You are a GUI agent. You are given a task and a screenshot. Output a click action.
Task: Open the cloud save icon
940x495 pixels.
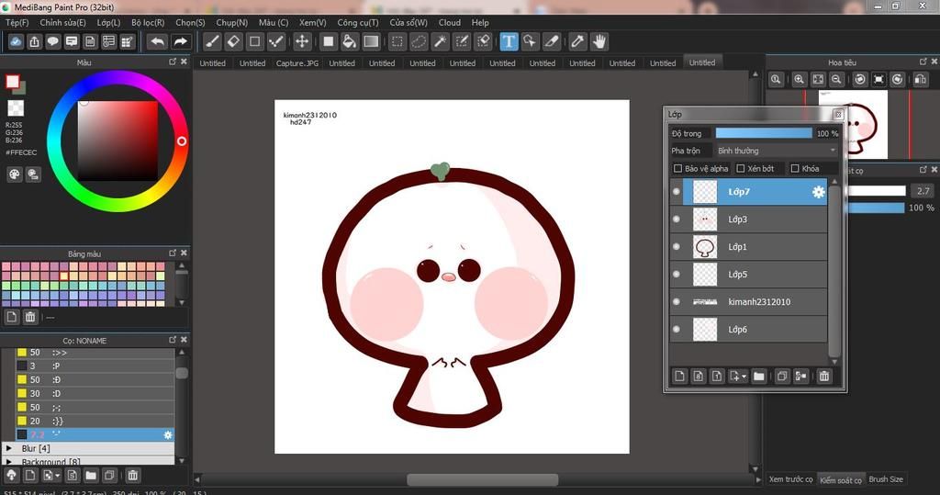(x=17, y=41)
